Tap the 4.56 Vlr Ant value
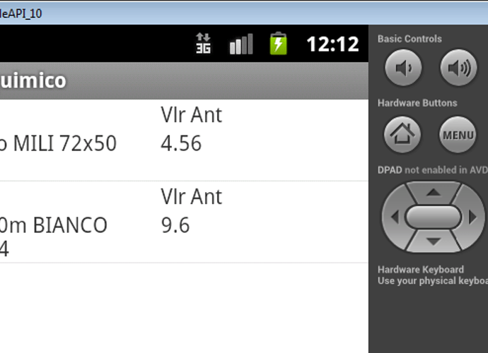 pyautogui.click(x=181, y=143)
